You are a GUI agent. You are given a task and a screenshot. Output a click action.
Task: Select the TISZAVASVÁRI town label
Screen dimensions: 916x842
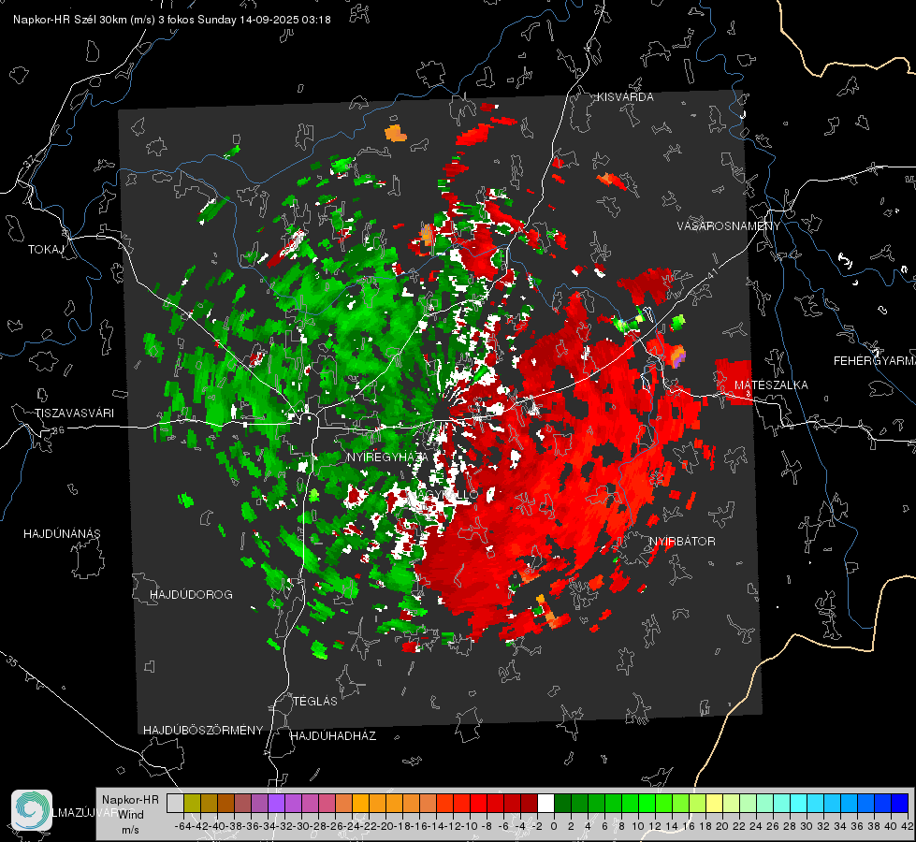tap(75, 414)
